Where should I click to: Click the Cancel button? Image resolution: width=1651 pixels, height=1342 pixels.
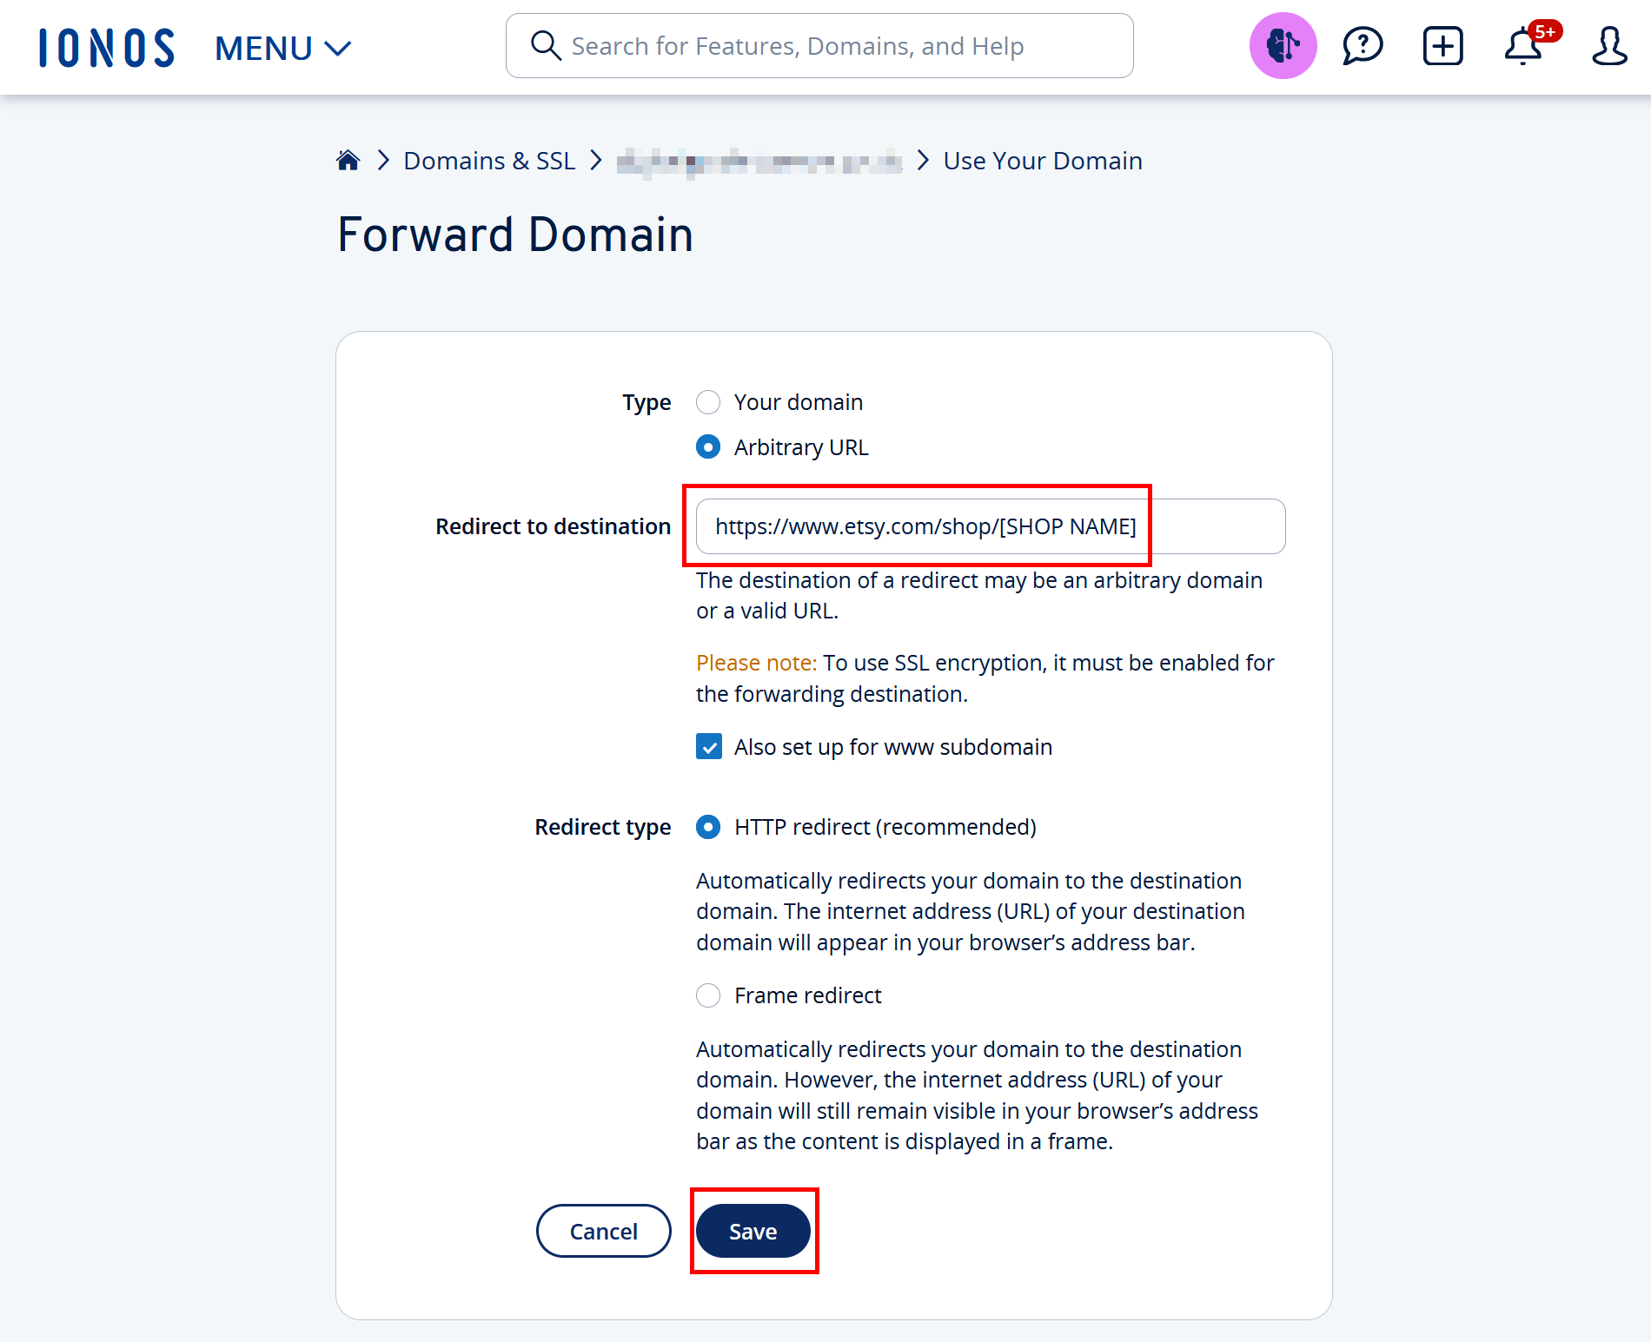[x=604, y=1231]
